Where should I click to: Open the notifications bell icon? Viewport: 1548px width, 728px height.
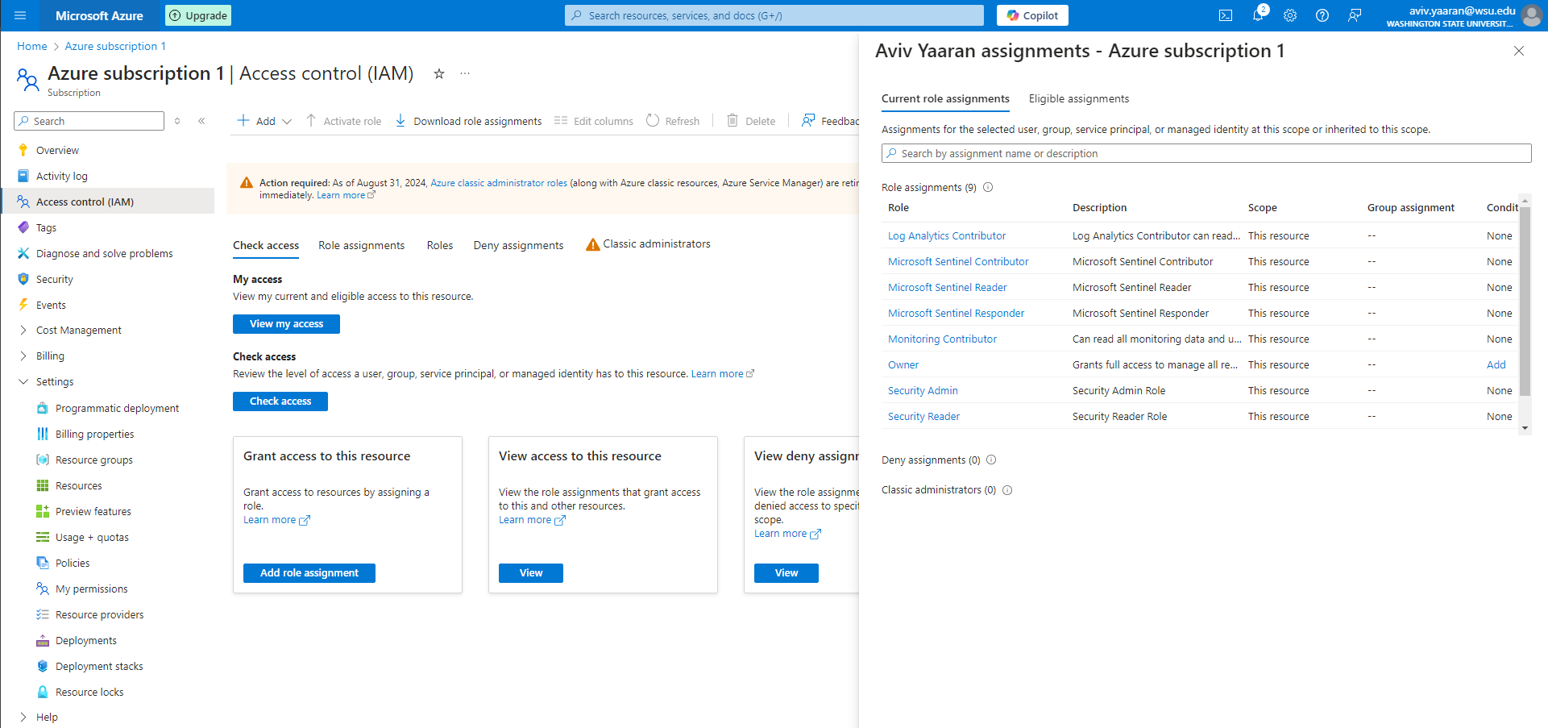pyautogui.click(x=1258, y=15)
